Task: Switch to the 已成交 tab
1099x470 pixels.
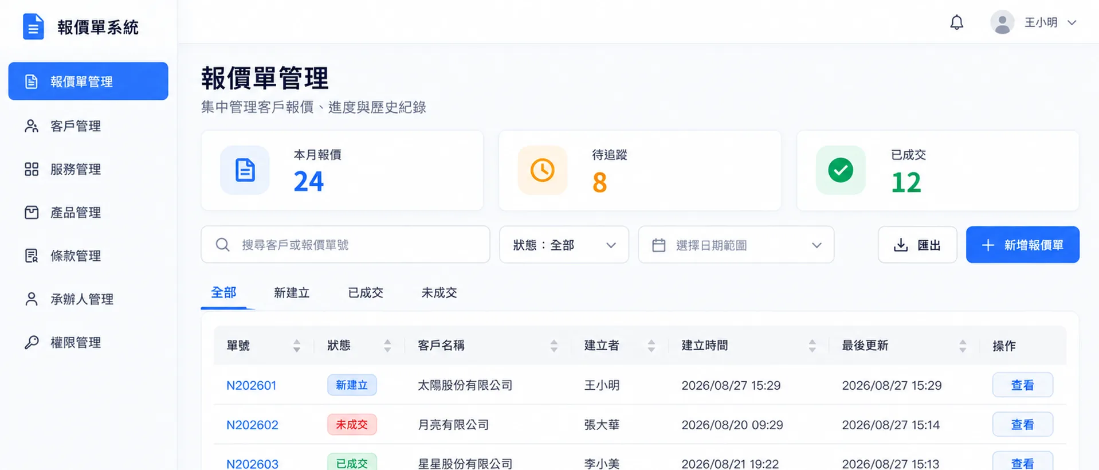Action: 366,293
